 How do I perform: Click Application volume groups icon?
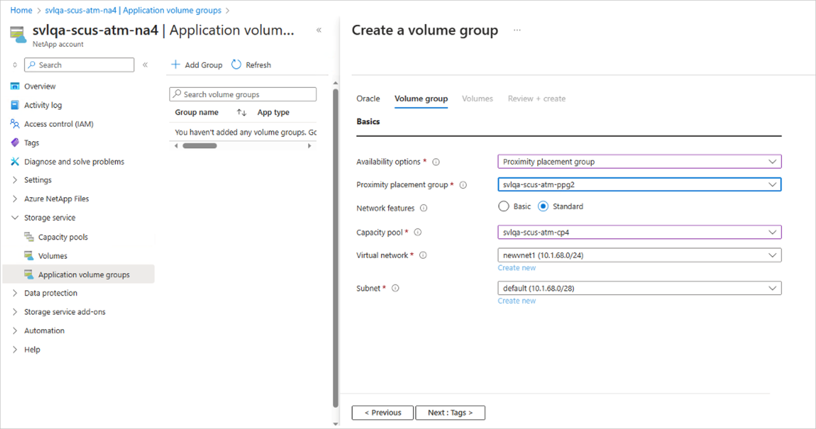pyautogui.click(x=29, y=274)
